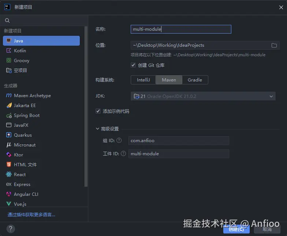Choose the HTML 文件 generator
287x236 pixels.
point(41,164)
